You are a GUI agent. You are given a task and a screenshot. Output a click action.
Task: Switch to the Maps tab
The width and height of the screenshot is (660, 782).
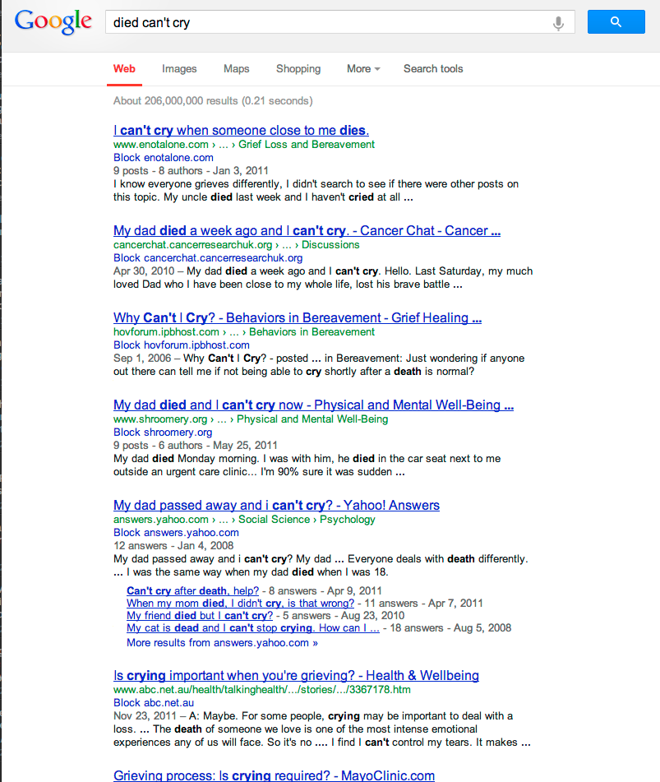pos(236,69)
